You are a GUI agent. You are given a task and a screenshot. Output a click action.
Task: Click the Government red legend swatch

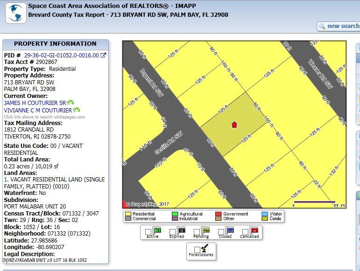pyautogui.click(x=219, y=214)
